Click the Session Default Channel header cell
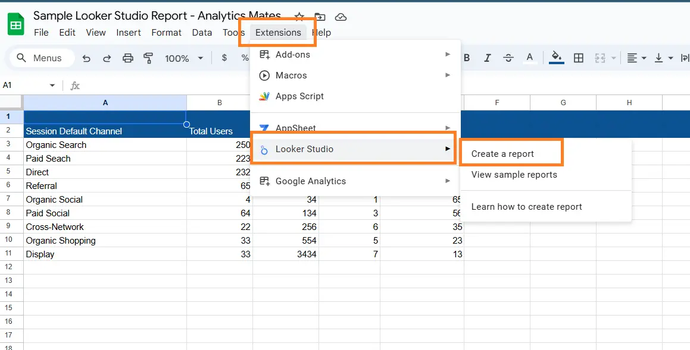 point(105,131)
